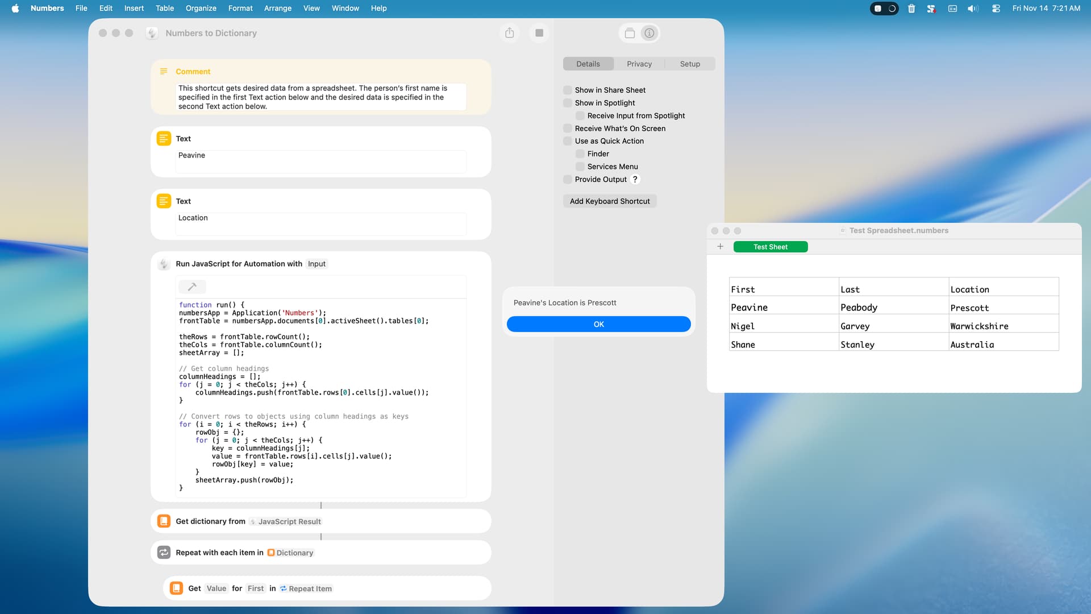The height and width of the screenshot is (614, 1091).
Task: Enable Show in Share Sheet checkbox
Action: 568,90
